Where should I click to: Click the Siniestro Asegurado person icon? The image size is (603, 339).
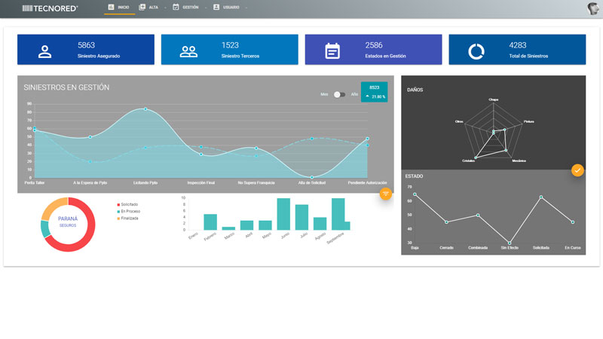point(45,51)
